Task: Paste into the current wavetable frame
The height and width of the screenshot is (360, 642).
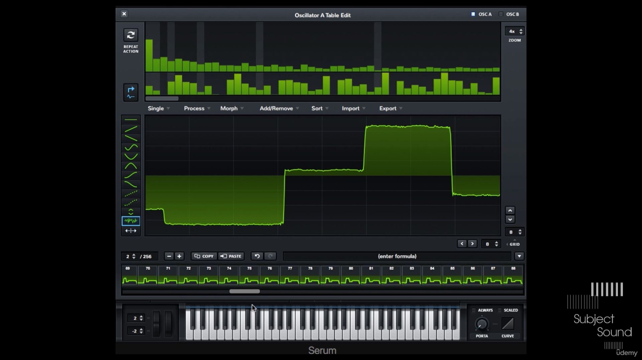Action: [x=231, y=256]
